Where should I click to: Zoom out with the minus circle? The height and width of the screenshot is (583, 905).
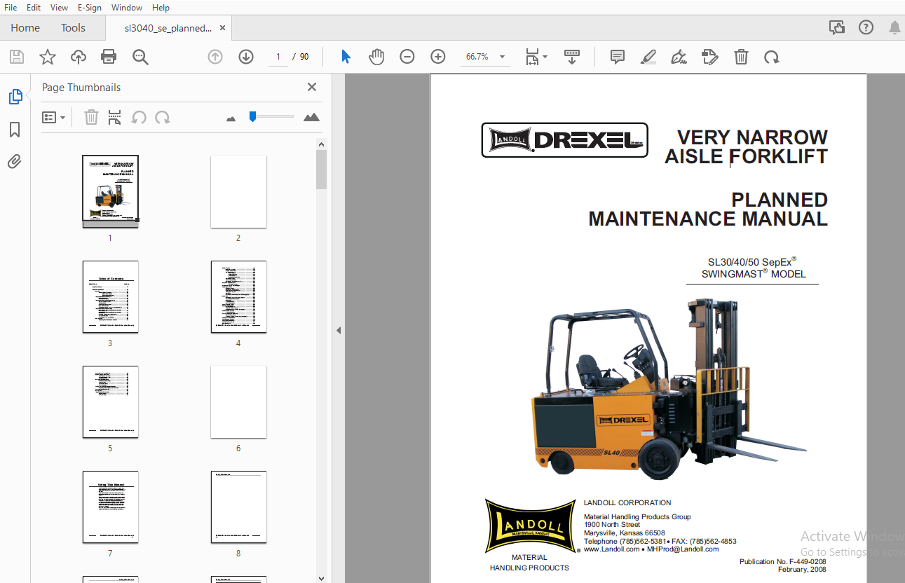[x=407, y=57]
